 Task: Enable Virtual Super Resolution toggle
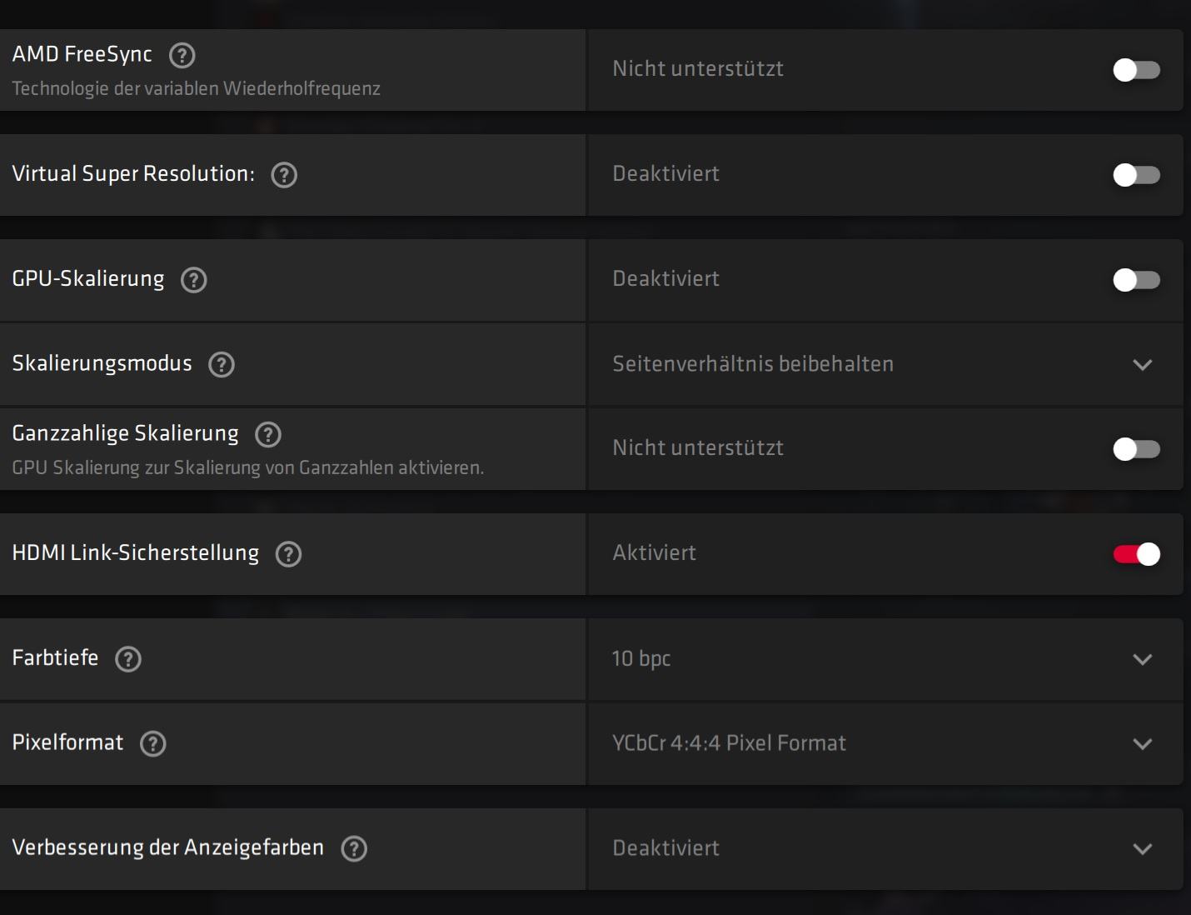click(x=1136, y=175)
